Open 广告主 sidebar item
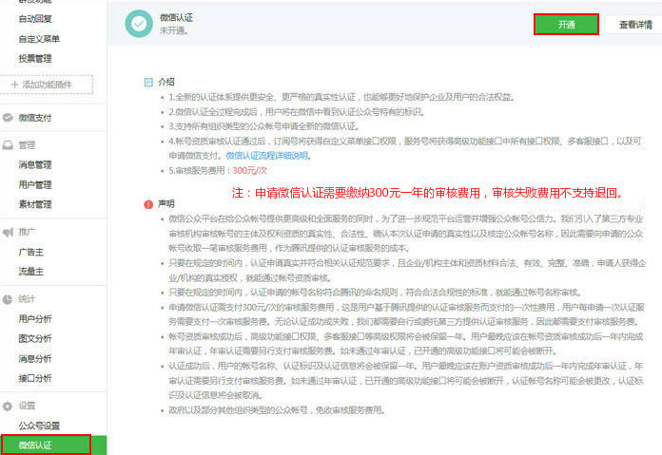 pos(30,252)
